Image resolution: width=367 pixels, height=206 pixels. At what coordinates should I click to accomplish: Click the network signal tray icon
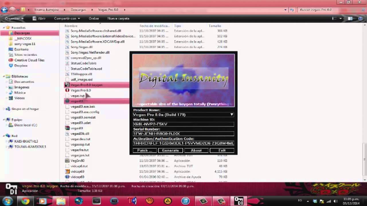tap(329, 201)
